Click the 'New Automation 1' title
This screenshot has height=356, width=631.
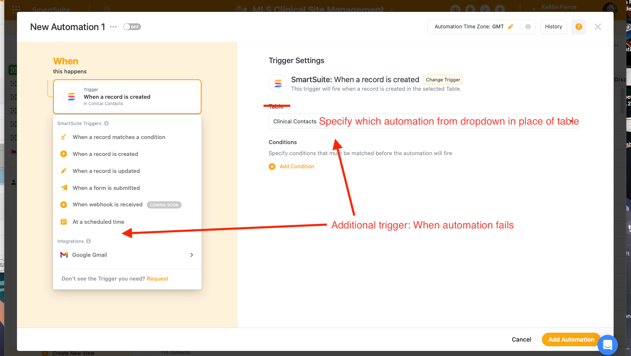point(68,27)
